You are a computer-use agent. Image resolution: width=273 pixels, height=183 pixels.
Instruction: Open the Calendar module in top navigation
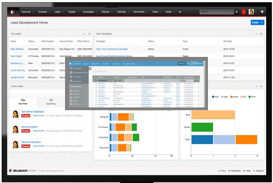(x=121, y=12)
